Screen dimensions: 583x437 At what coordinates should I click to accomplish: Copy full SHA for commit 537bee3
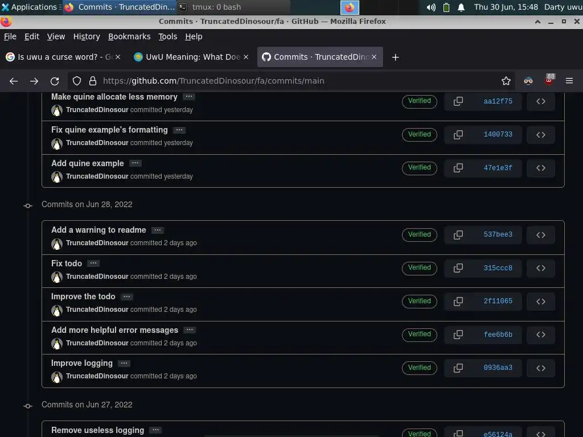[458, 235]
